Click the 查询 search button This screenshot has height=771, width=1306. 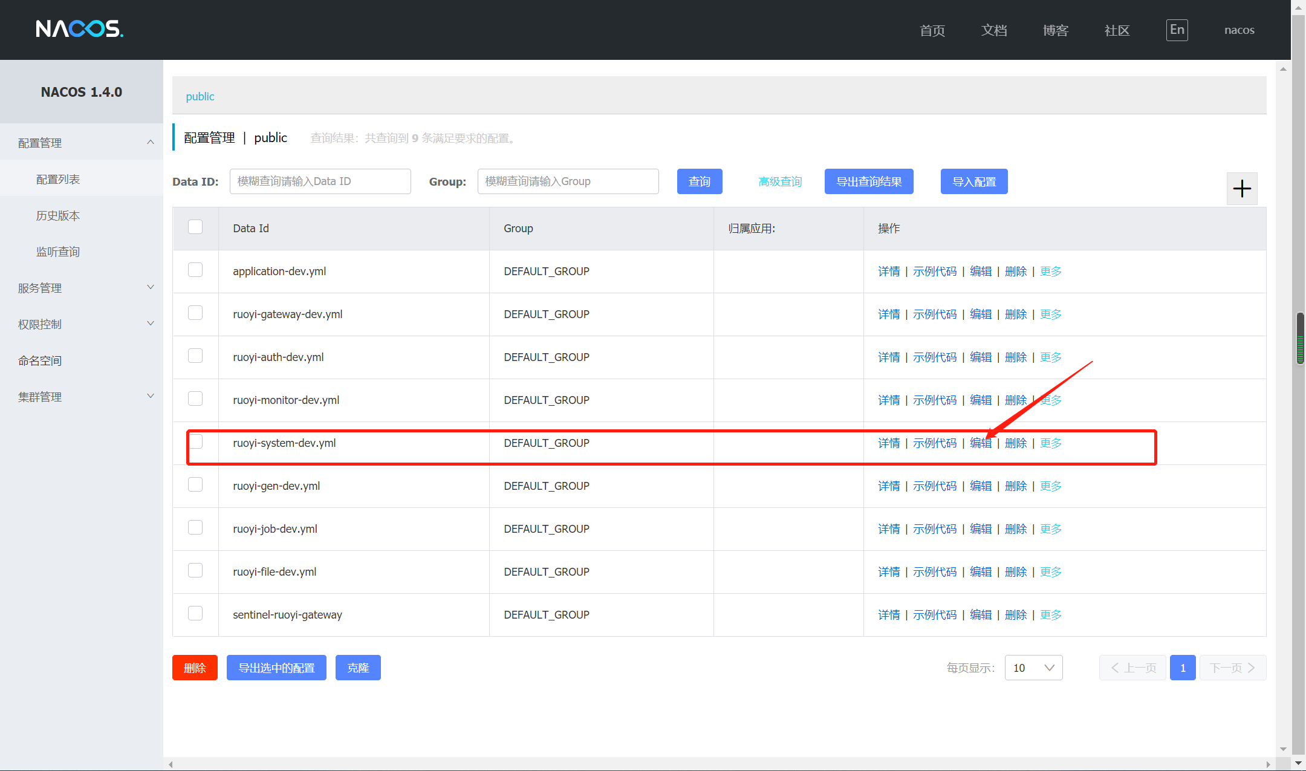(699, 181)
